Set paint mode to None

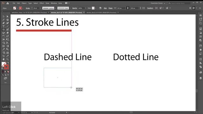click(x=8, y=72)
